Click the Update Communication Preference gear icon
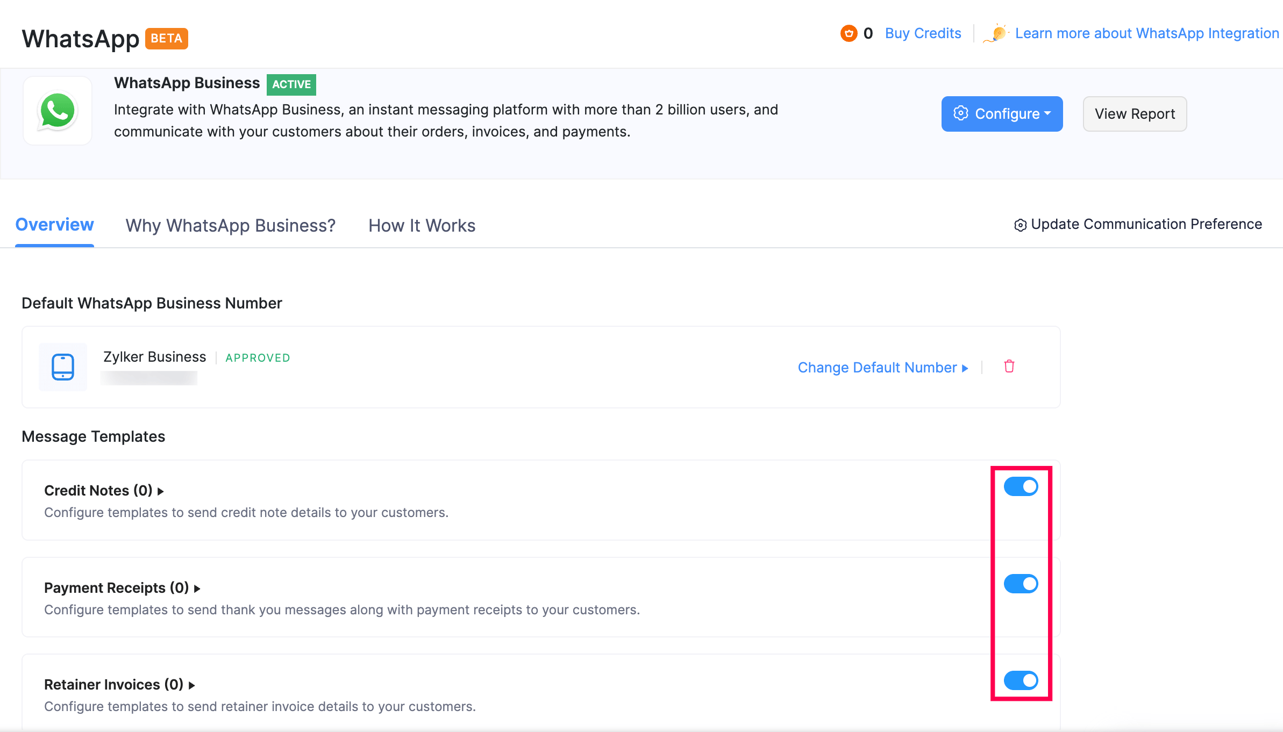This screenshot has height=732, width=1283. click(1020, 225)
